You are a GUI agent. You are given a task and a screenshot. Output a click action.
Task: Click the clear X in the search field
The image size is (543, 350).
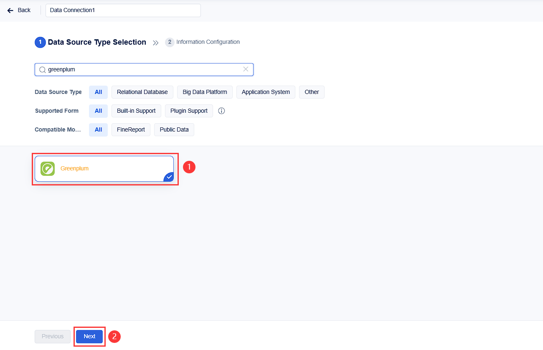pos(245,69)
